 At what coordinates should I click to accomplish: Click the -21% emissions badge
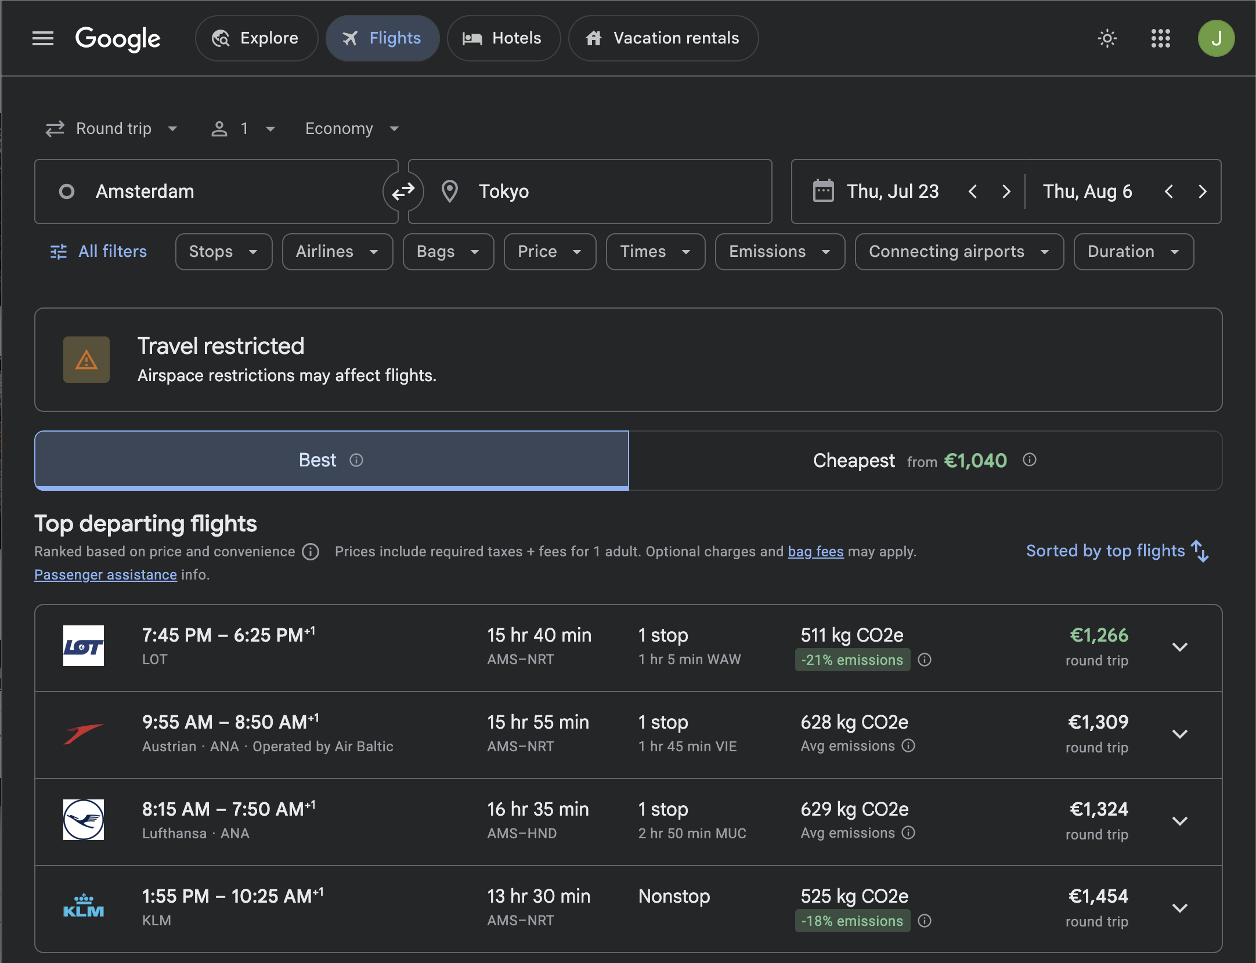point(852,660)
